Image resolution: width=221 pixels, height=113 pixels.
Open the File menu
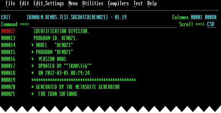[x=10, y=3]
